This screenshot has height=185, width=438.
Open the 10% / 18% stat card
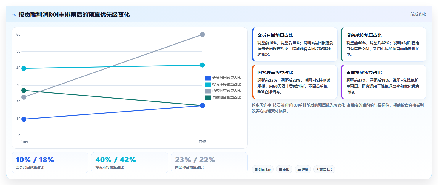pos(50,163)
